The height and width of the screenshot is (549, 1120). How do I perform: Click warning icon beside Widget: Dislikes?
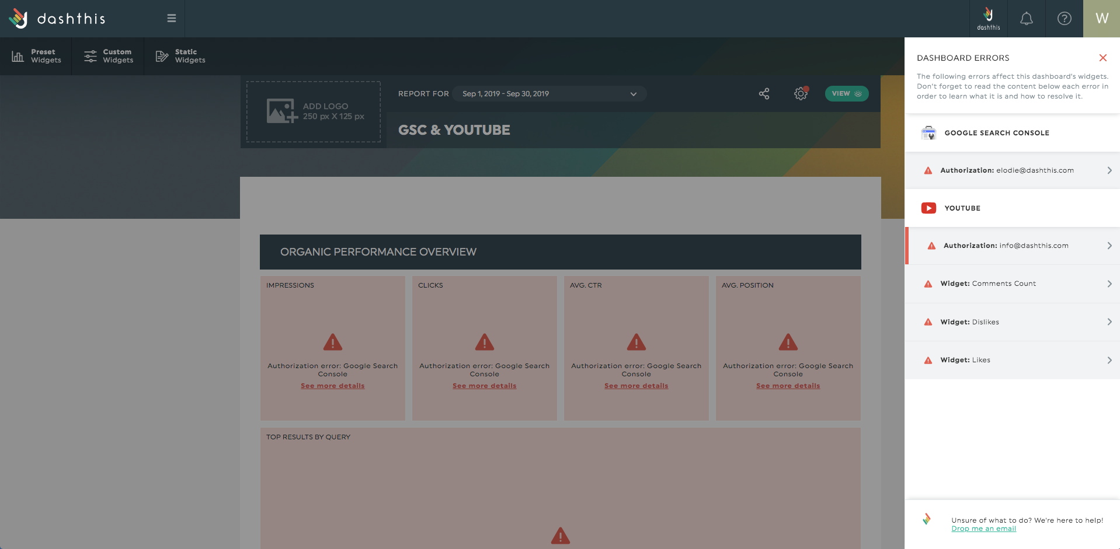pyautogui.click(x=928, y=322)
